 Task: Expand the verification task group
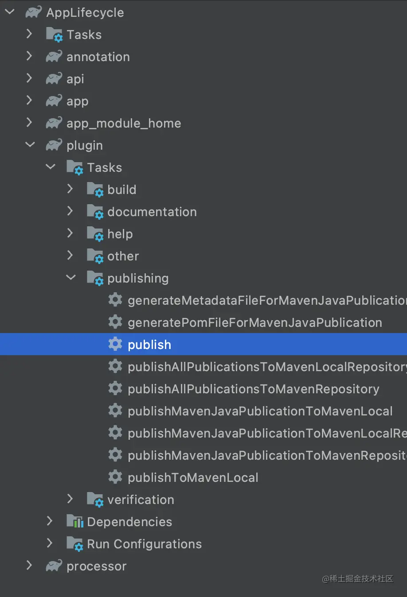tap(70, 499)
